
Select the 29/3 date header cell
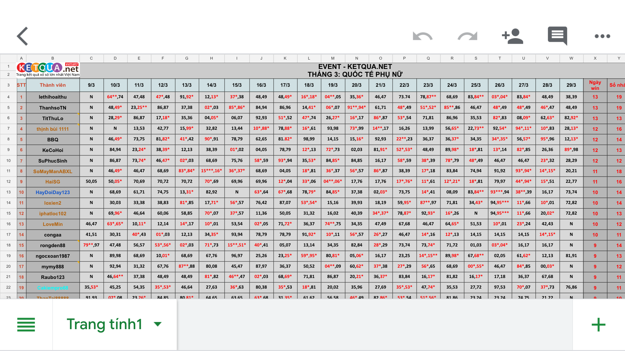coord(571,85)
